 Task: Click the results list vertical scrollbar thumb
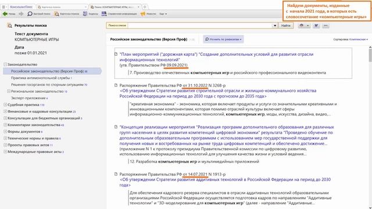(370, 56)
